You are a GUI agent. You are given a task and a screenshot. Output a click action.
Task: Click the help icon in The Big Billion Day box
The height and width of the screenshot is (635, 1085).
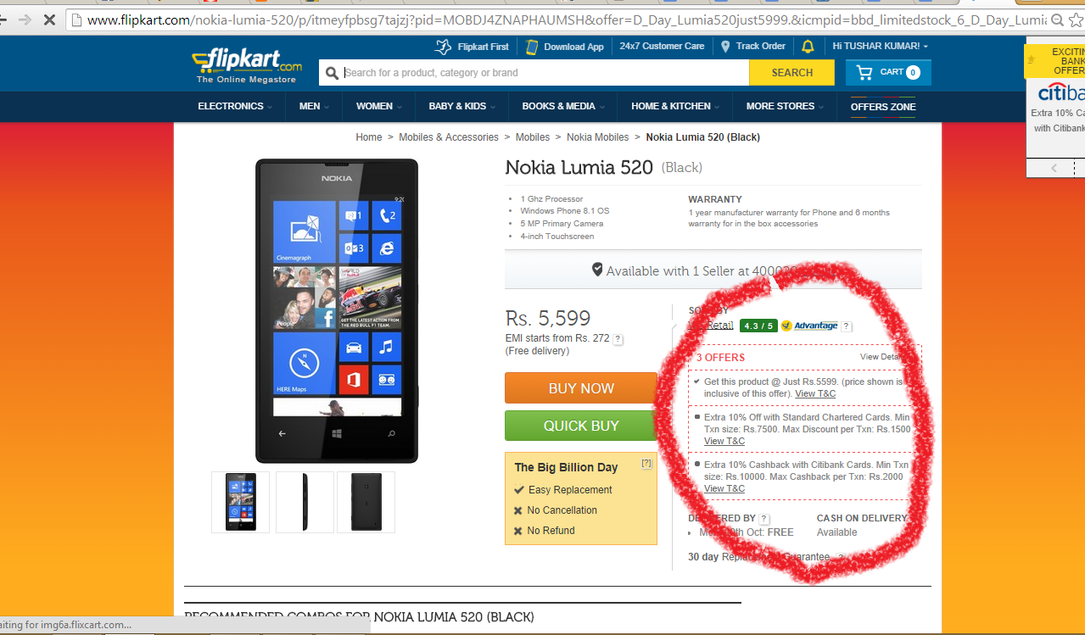click(646, 464)
